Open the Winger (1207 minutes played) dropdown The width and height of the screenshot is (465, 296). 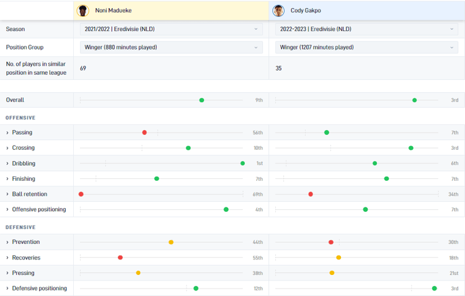366,48
